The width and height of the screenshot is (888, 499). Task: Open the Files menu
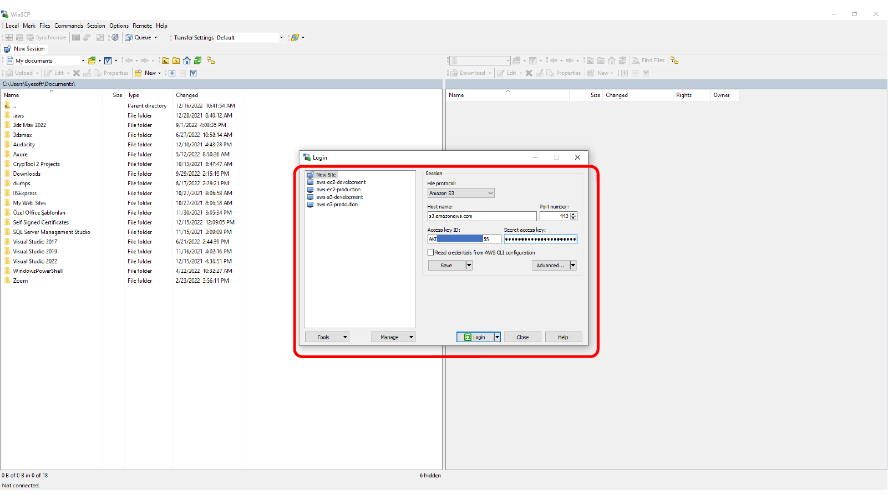(x=45, y=26)
